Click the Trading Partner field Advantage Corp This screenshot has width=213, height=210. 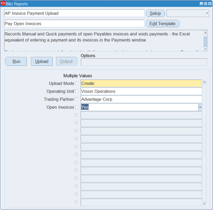[141, 99]
